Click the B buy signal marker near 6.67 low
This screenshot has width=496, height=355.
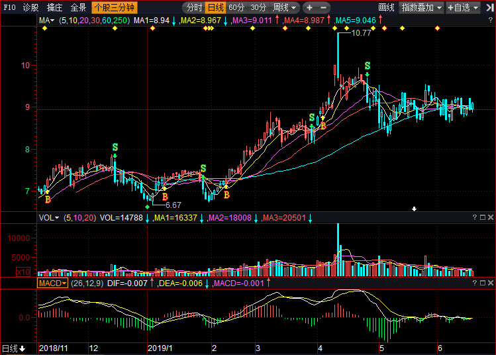click(x=165, y=197)
